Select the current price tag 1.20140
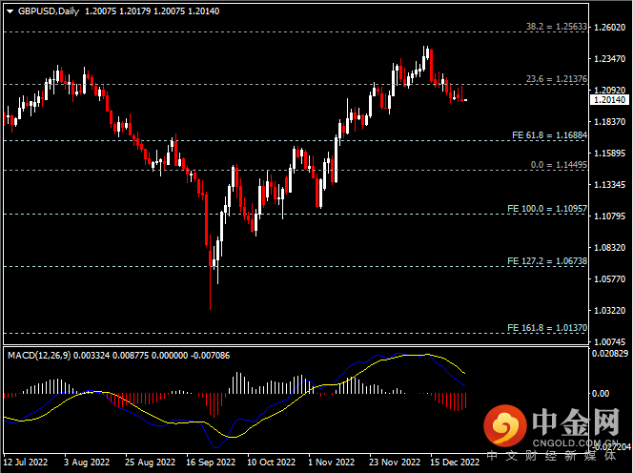The image size is (633, 473). coord(609,99)
